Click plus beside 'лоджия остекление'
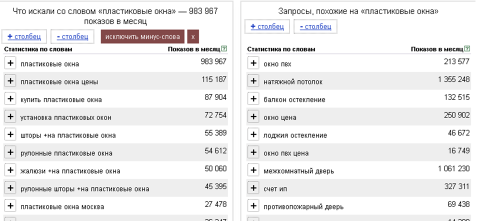Image resolution: width=480 pixels, height=221 pixels. (x=253, y=134)
